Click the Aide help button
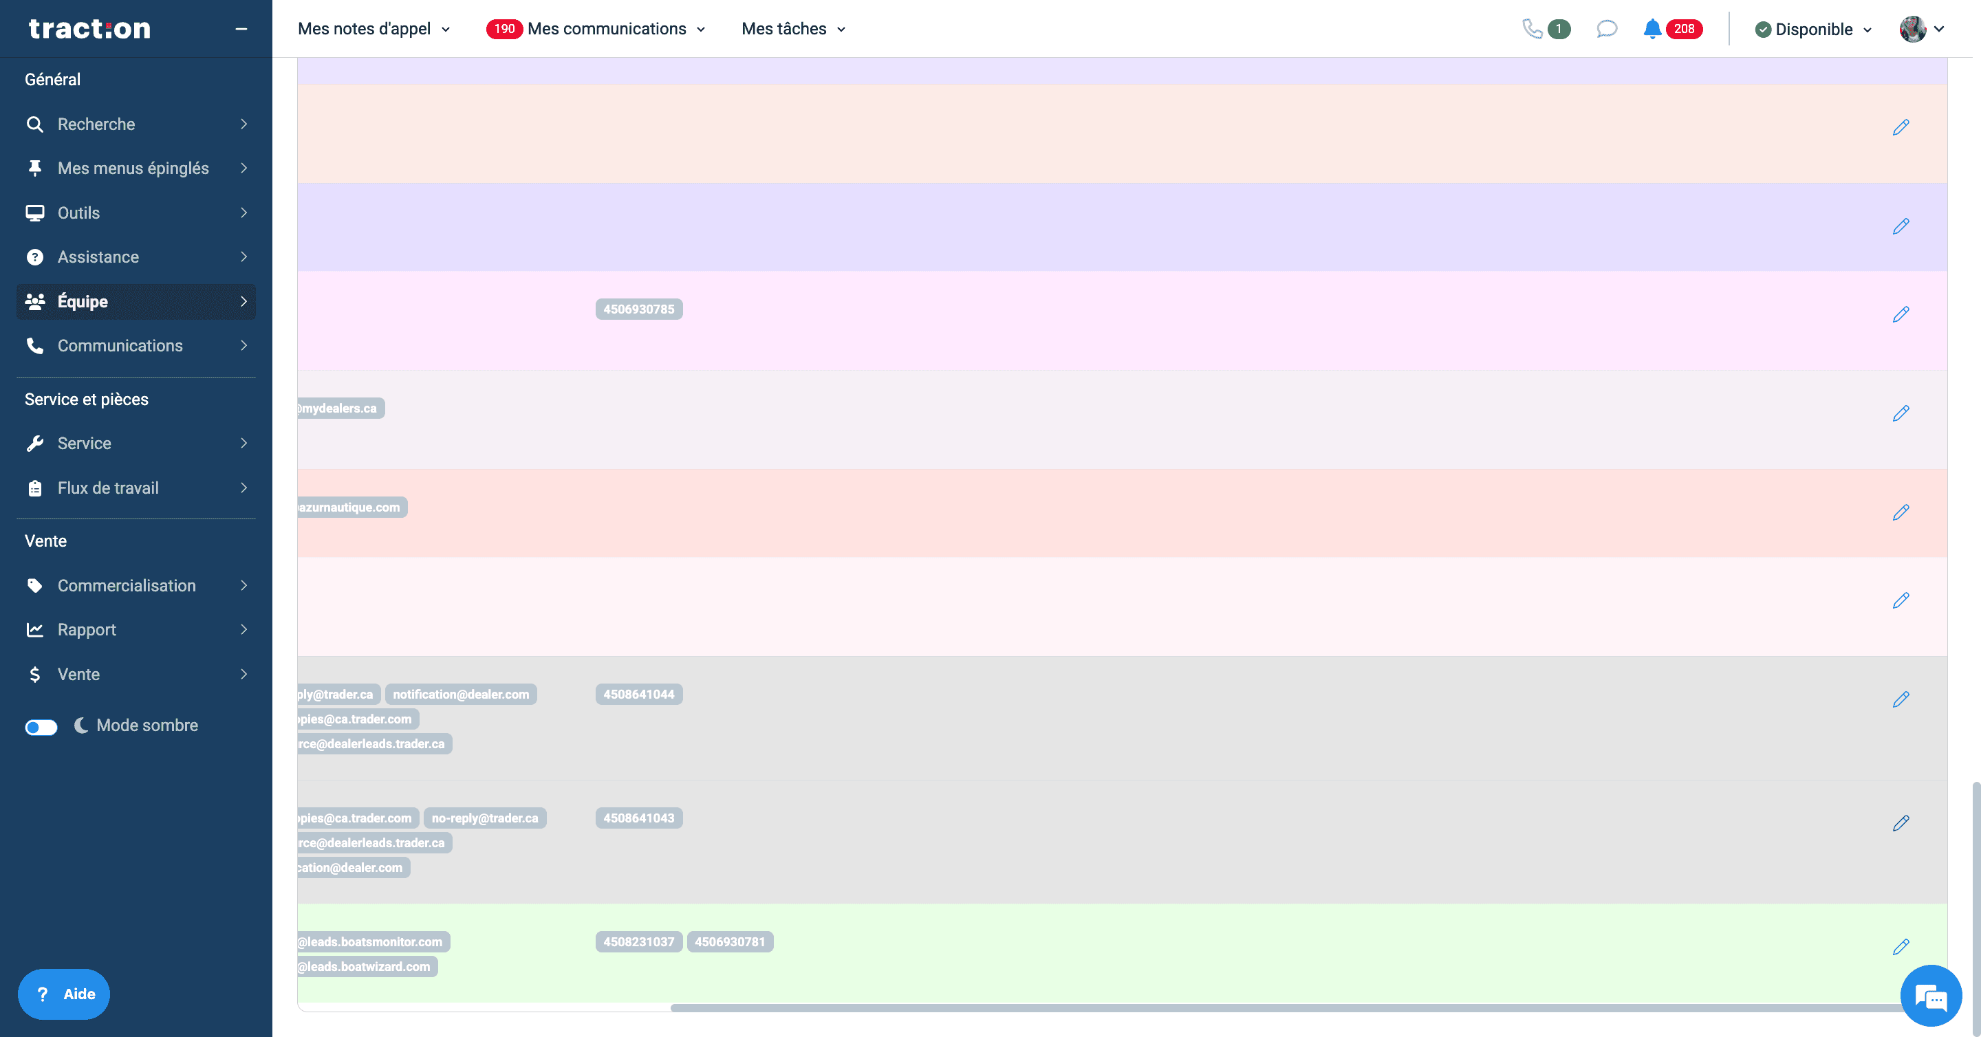The width and height of the screenshot is (1981, 1037). pos(64,994)
